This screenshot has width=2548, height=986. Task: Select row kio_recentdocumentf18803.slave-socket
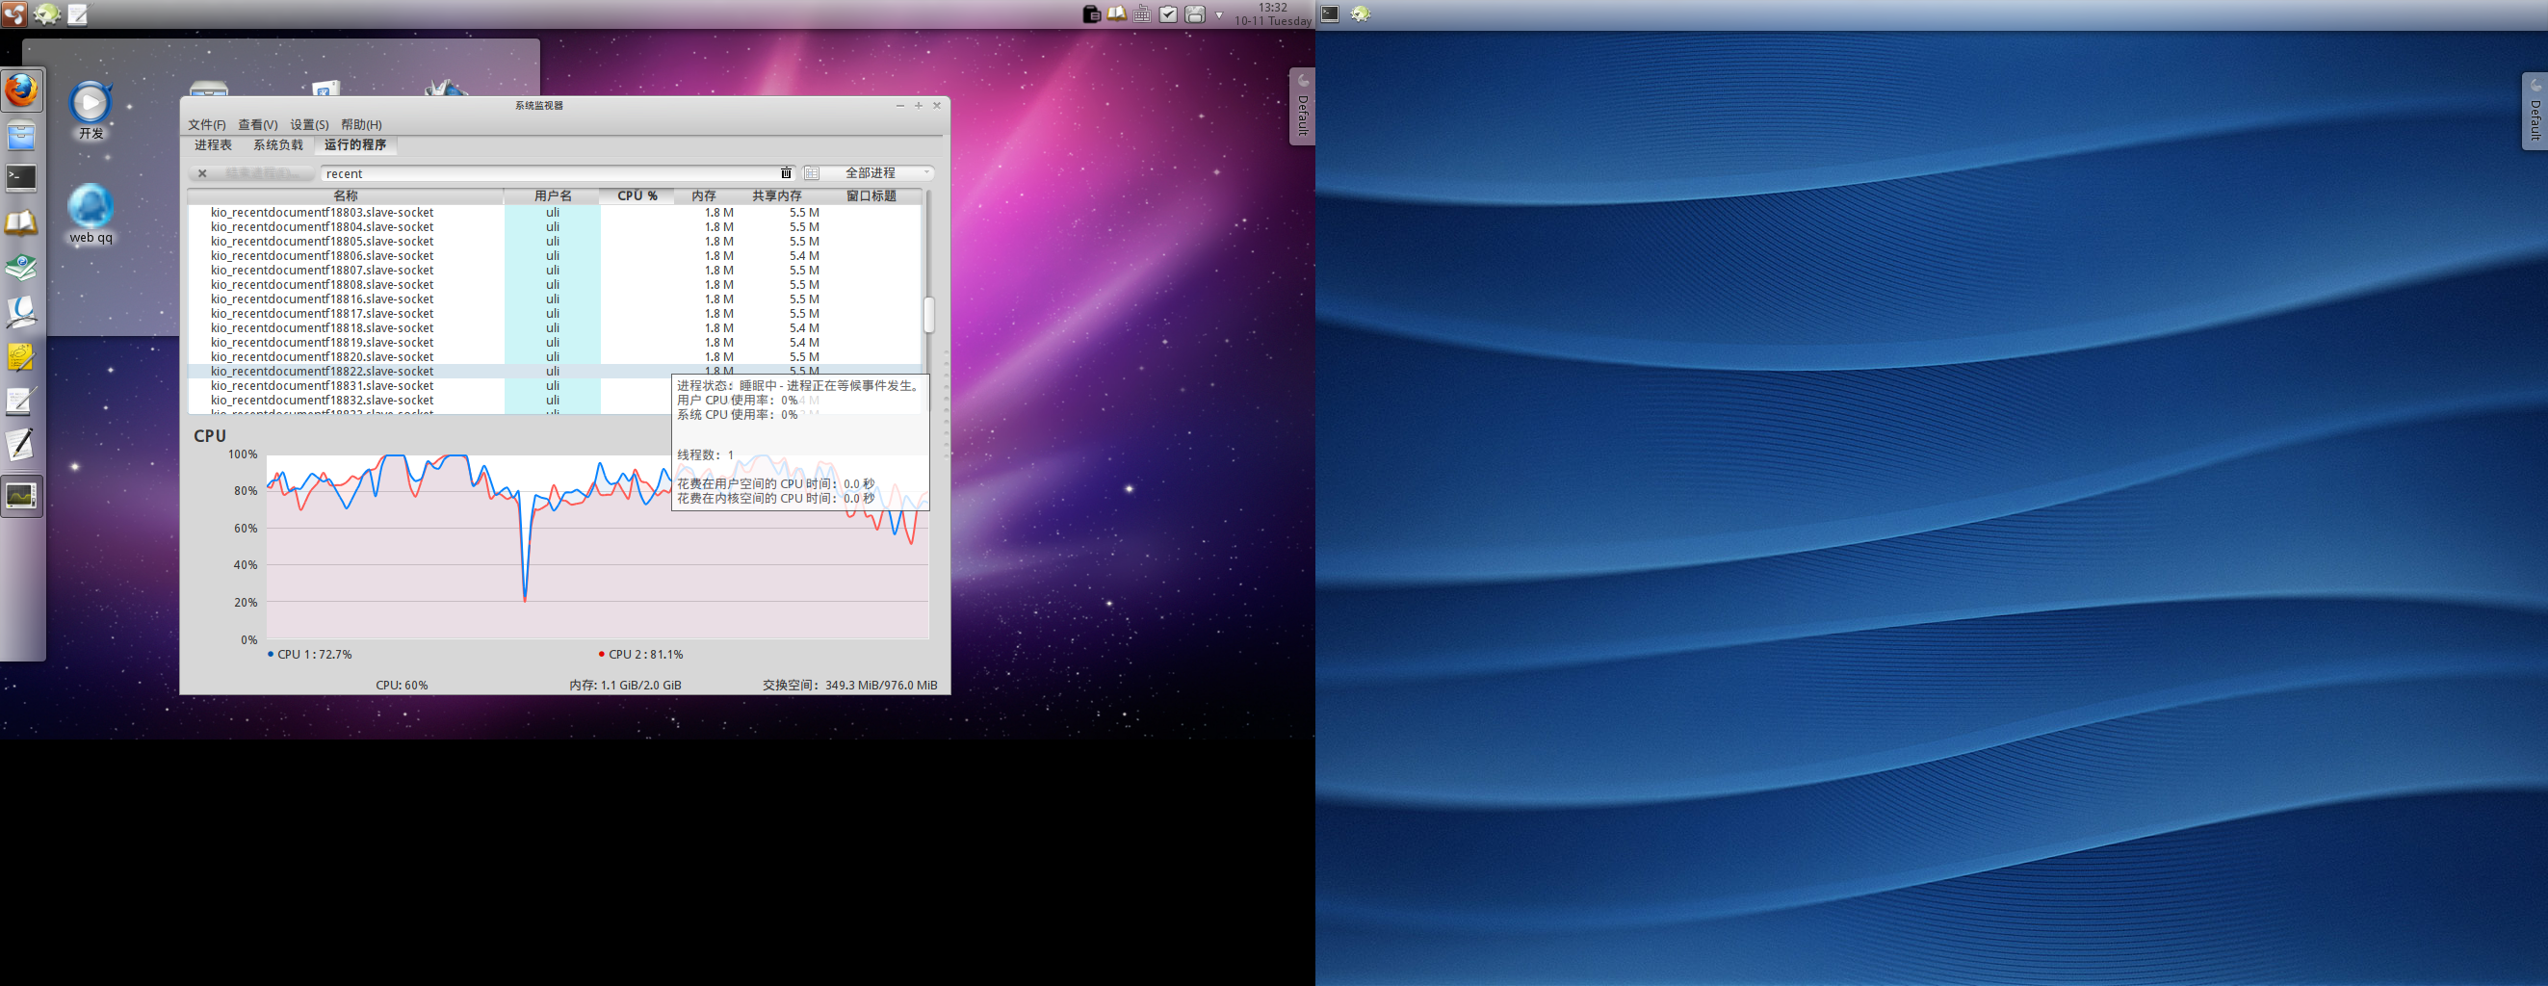(x=555, y=213)
